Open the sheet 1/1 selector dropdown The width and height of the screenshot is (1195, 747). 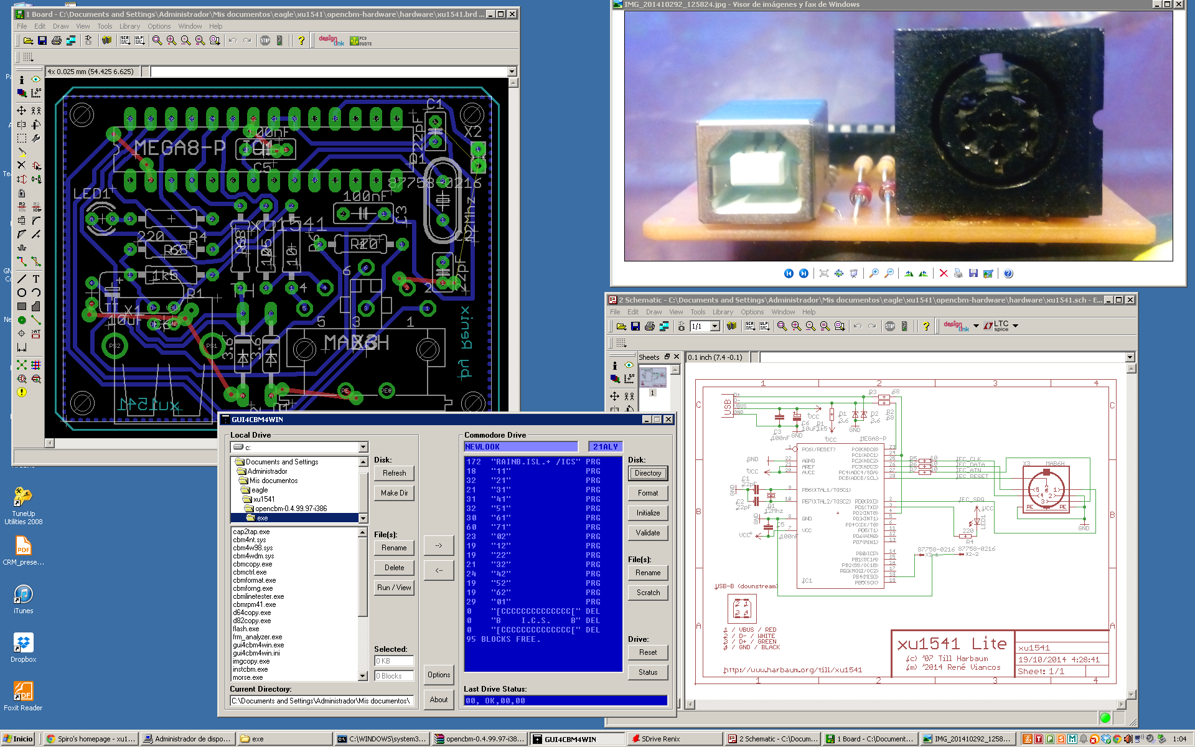coord(715,326)
